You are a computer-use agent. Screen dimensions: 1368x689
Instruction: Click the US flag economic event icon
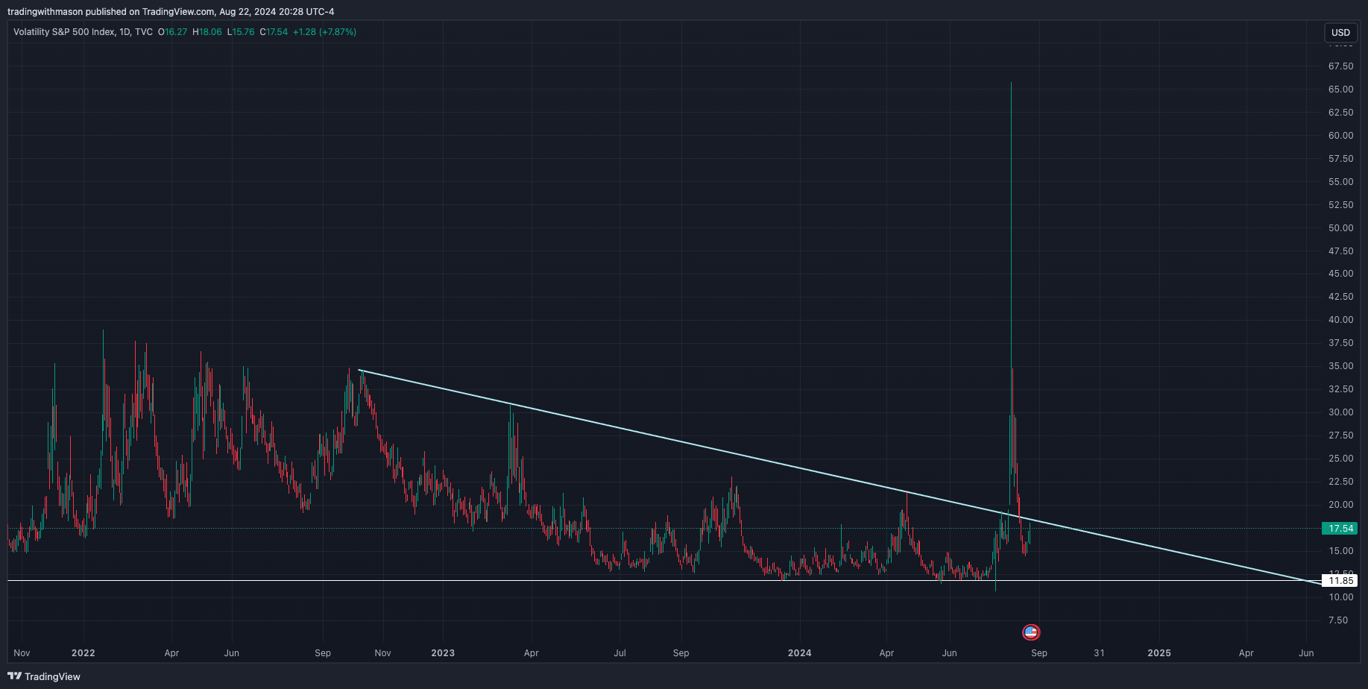click(1030, 632)
